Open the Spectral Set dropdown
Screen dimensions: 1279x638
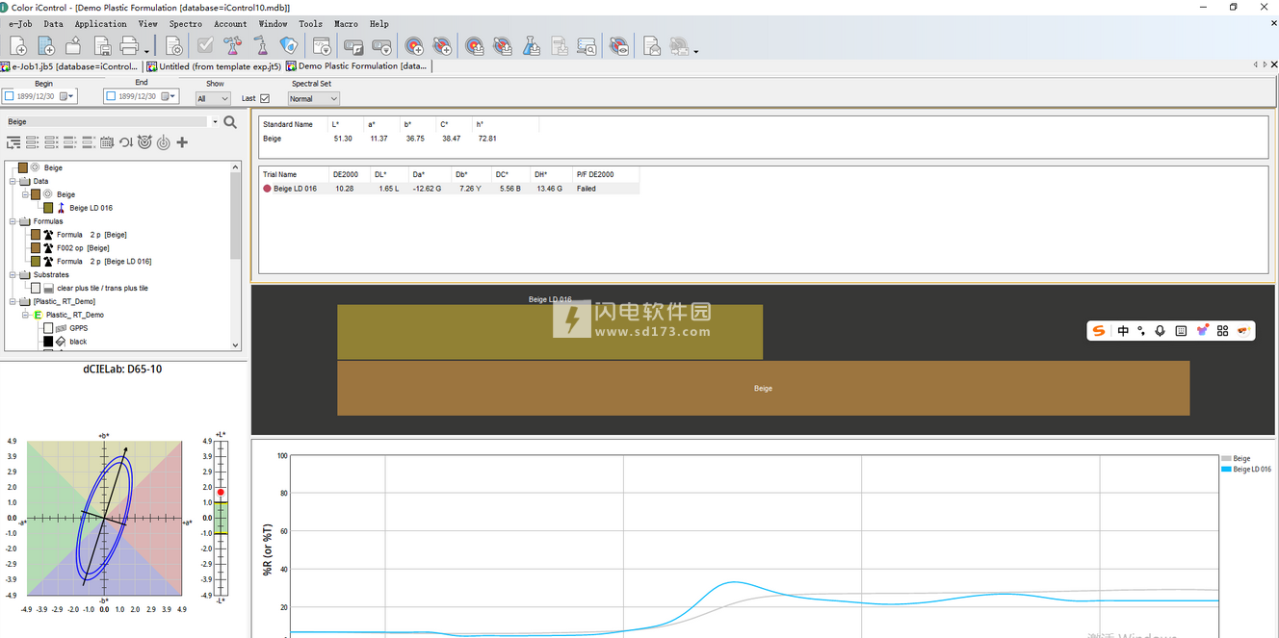[x=314, y=98]
